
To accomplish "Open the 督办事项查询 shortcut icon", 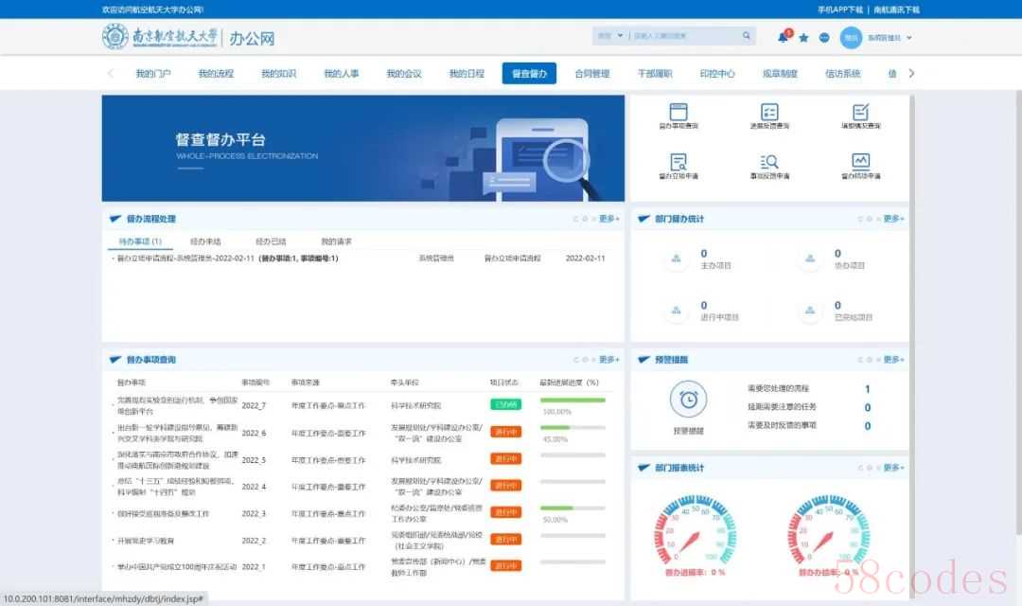I will coord(678,112).
